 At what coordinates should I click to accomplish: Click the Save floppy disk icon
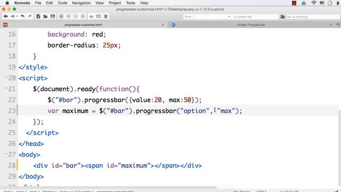53,17
